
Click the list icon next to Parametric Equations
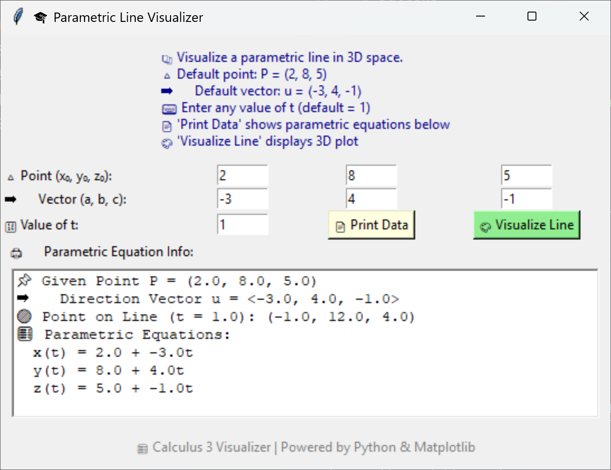[25, 334]
